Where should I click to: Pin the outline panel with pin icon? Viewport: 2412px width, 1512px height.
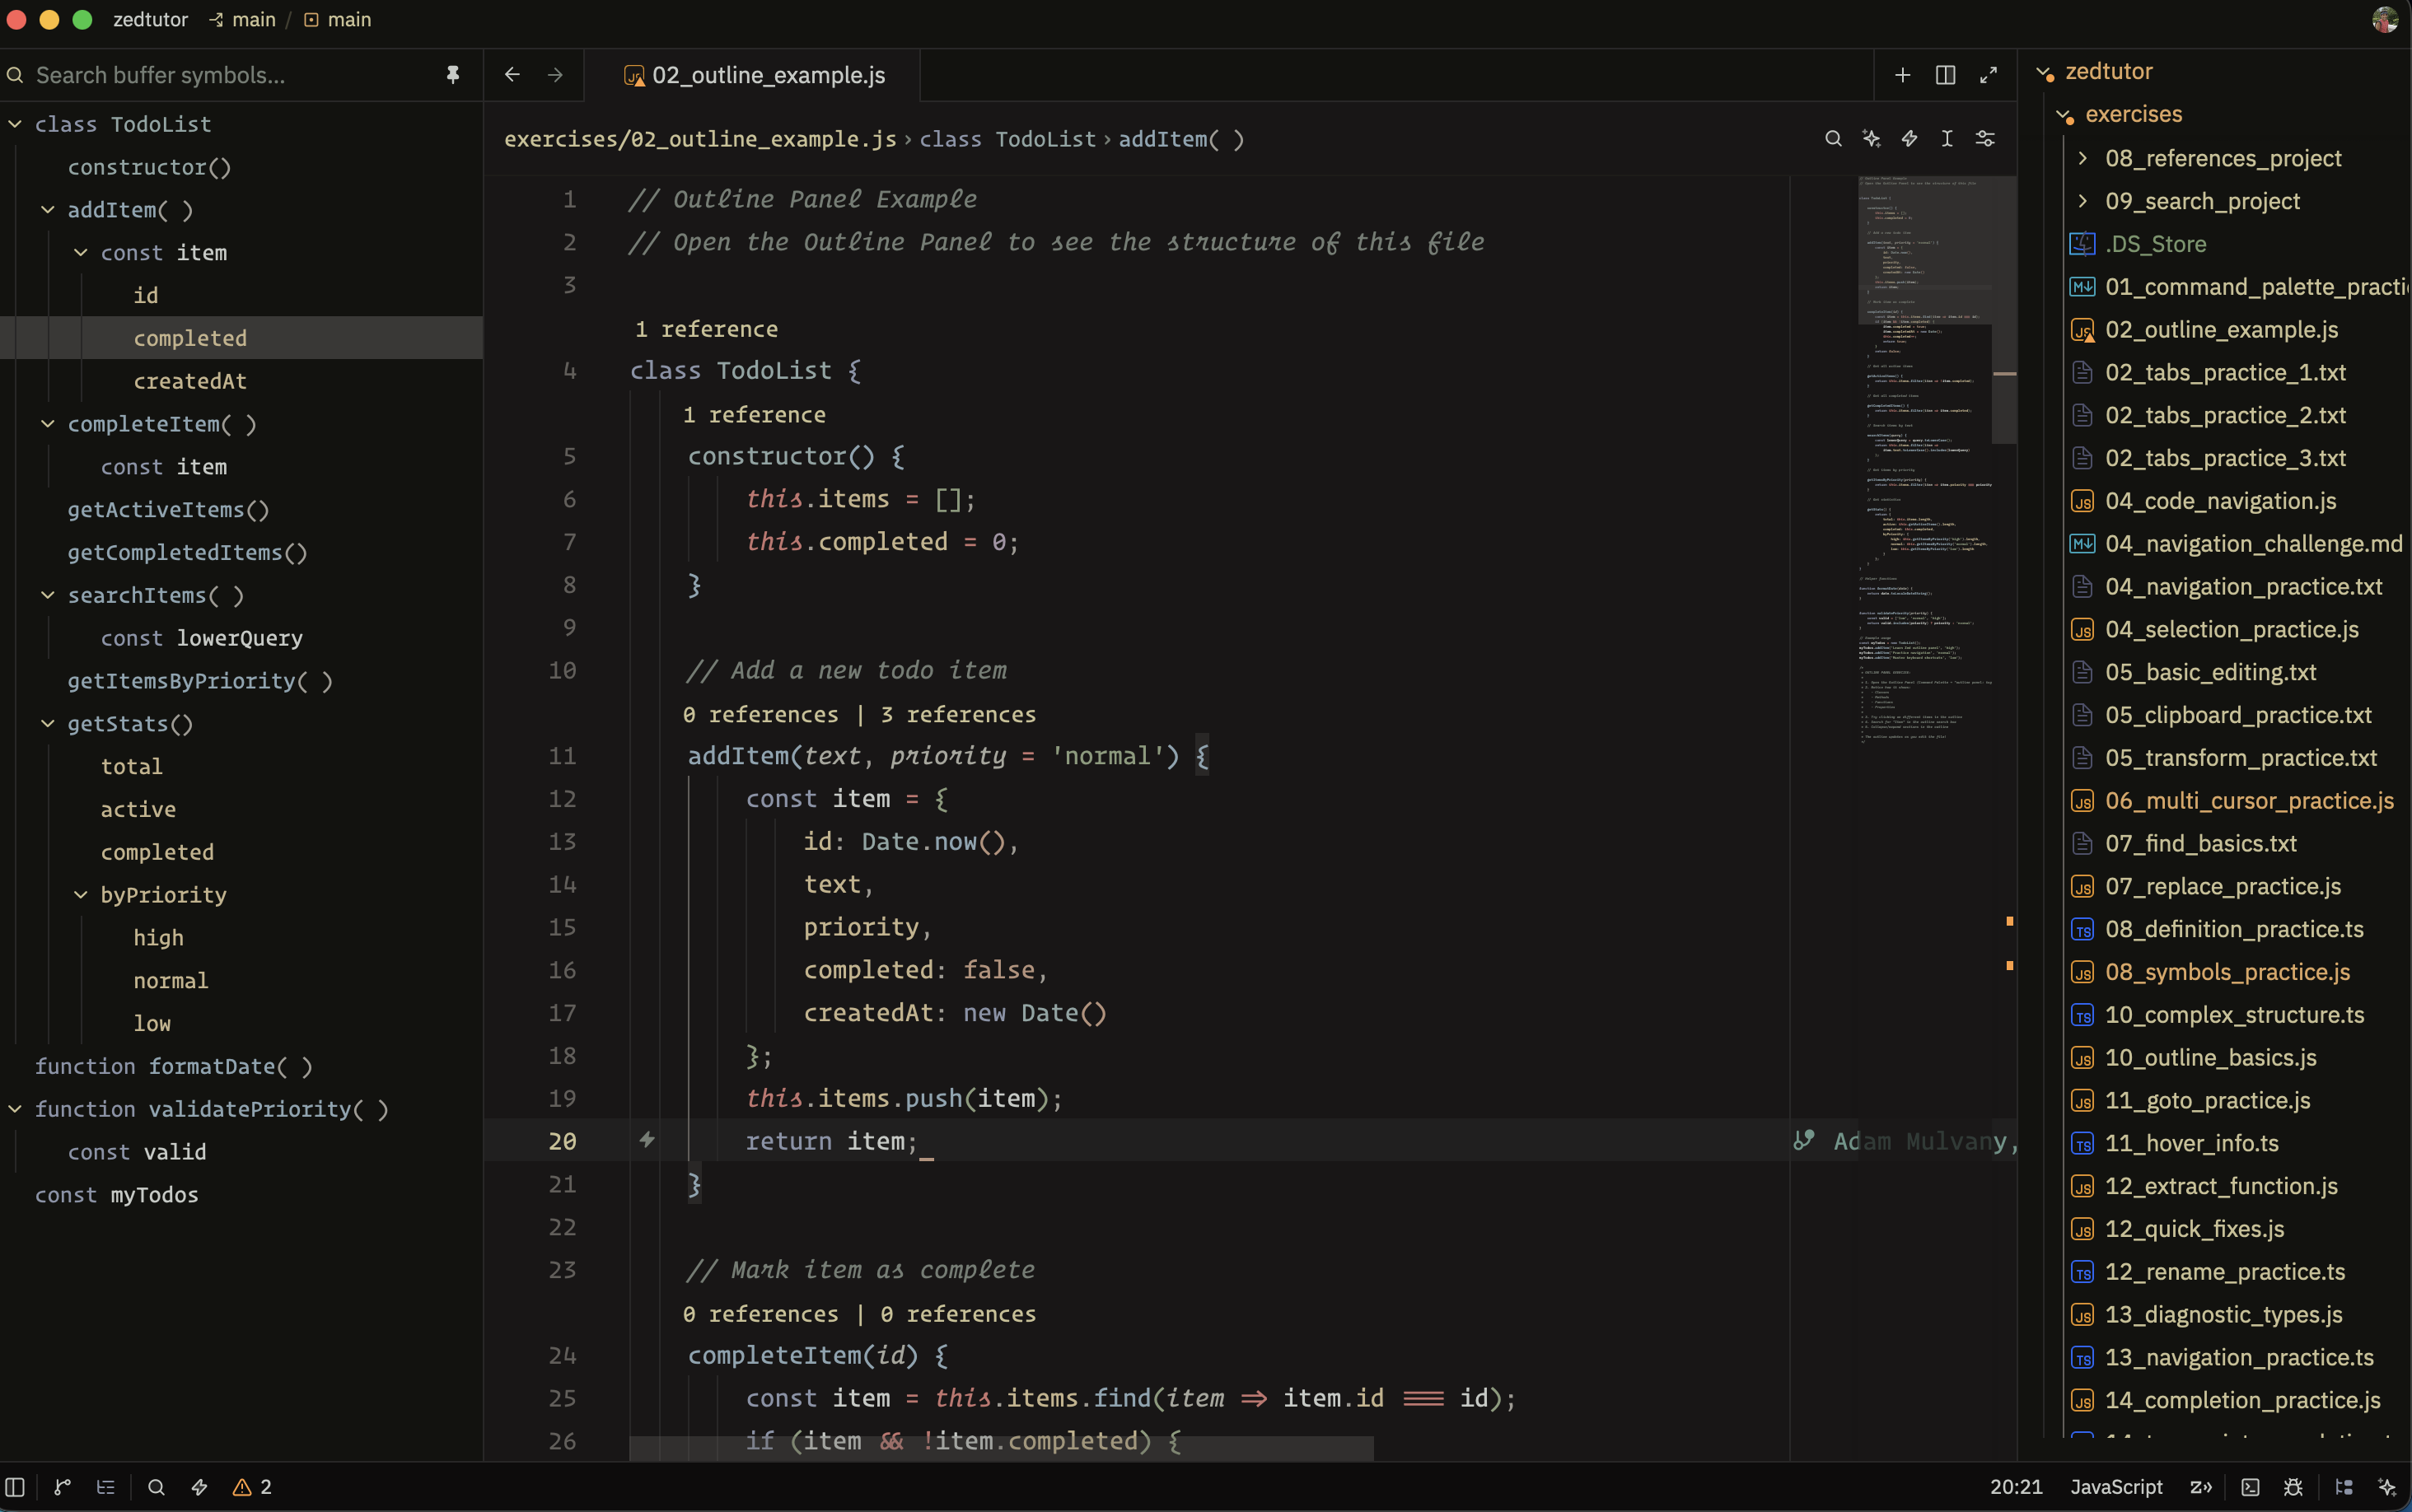point(453,75)
